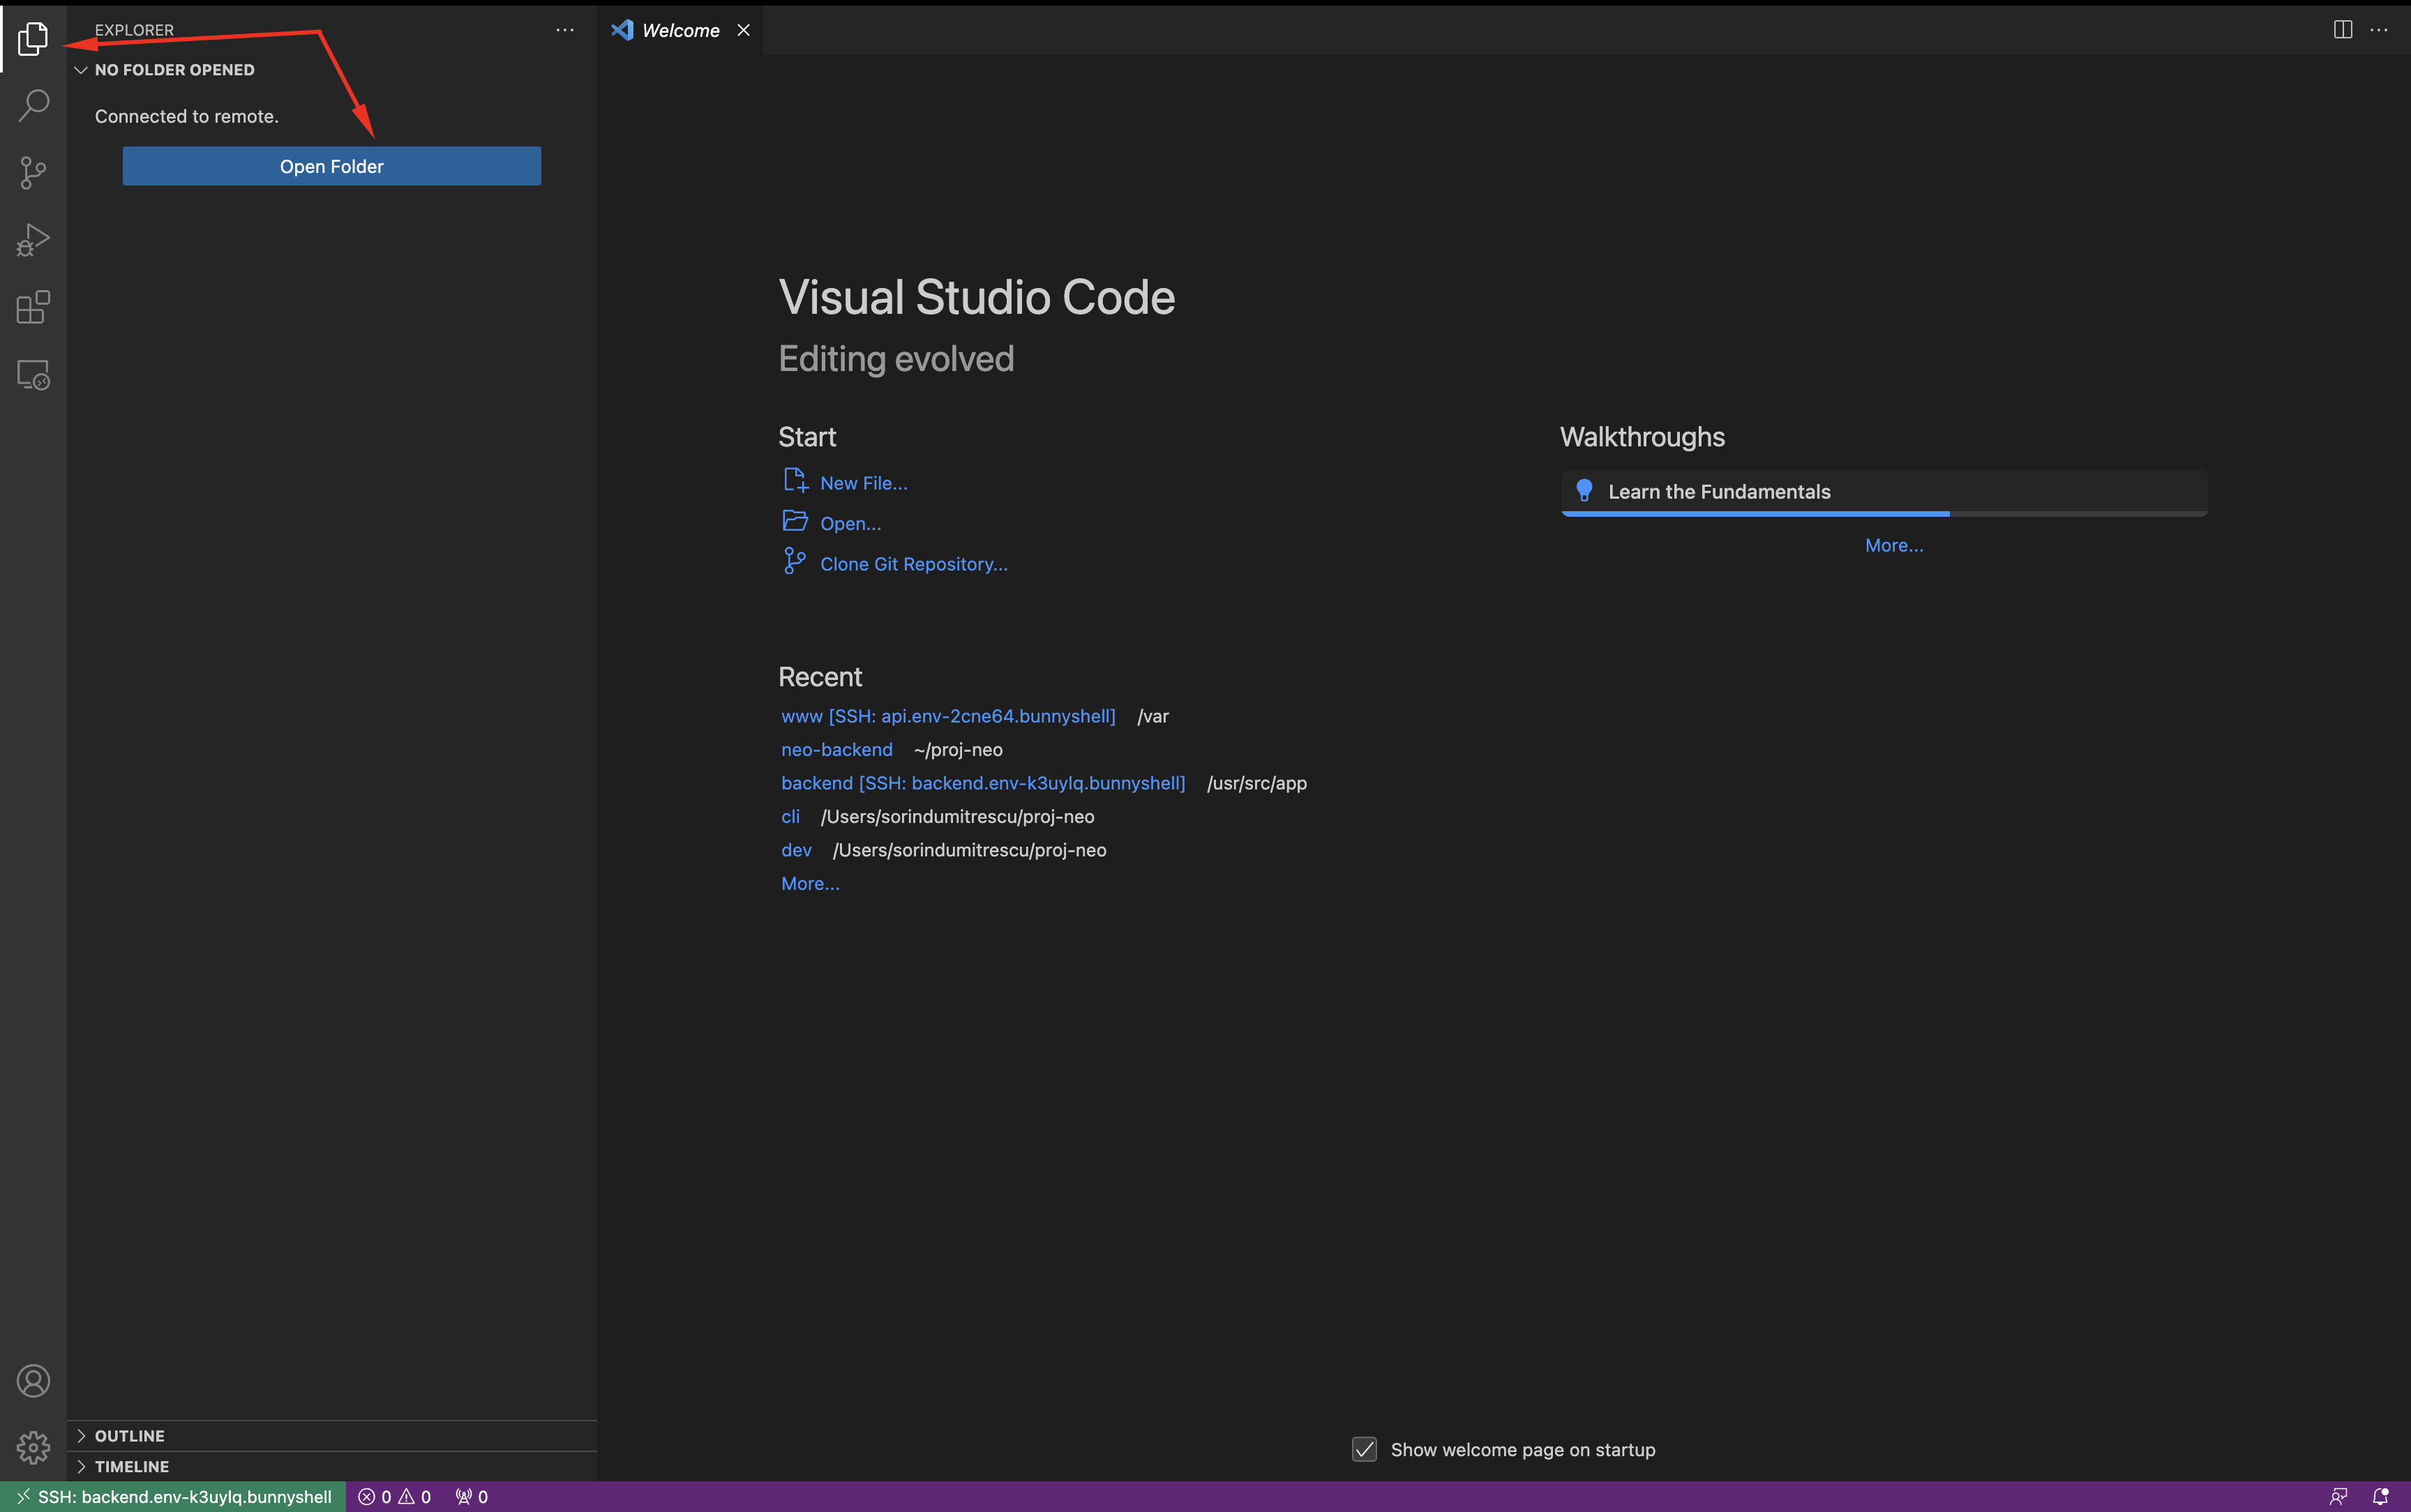The width and height of the screenshot is (2411, 1512).
Task: Click the Open Folder button
Action: (x=331, y=166)
